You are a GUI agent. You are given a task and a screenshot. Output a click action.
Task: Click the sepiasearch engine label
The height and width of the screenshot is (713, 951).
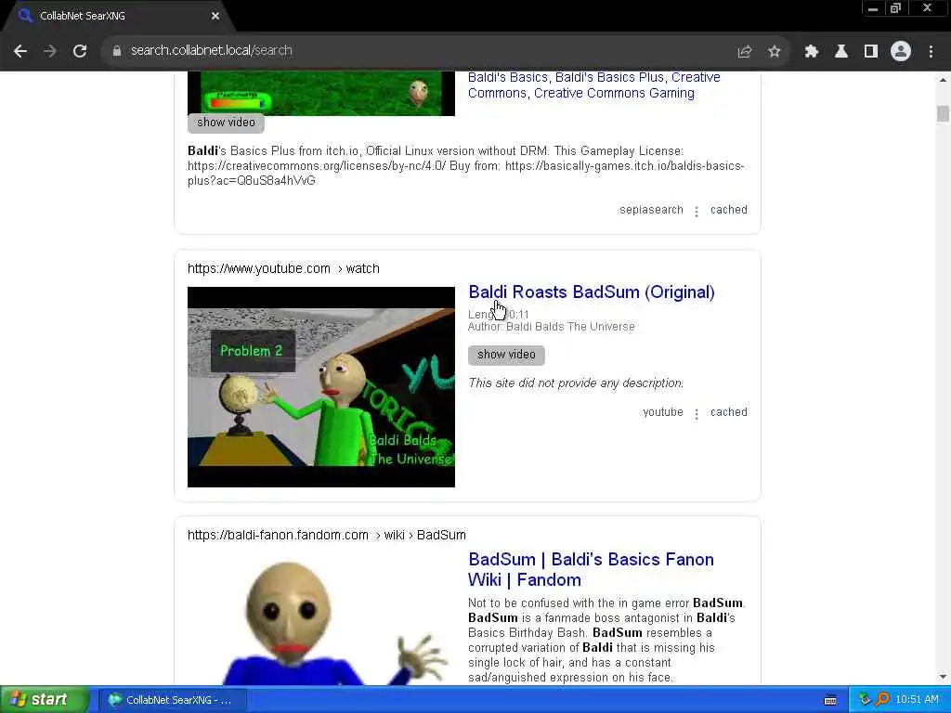[x=651, y=210]
